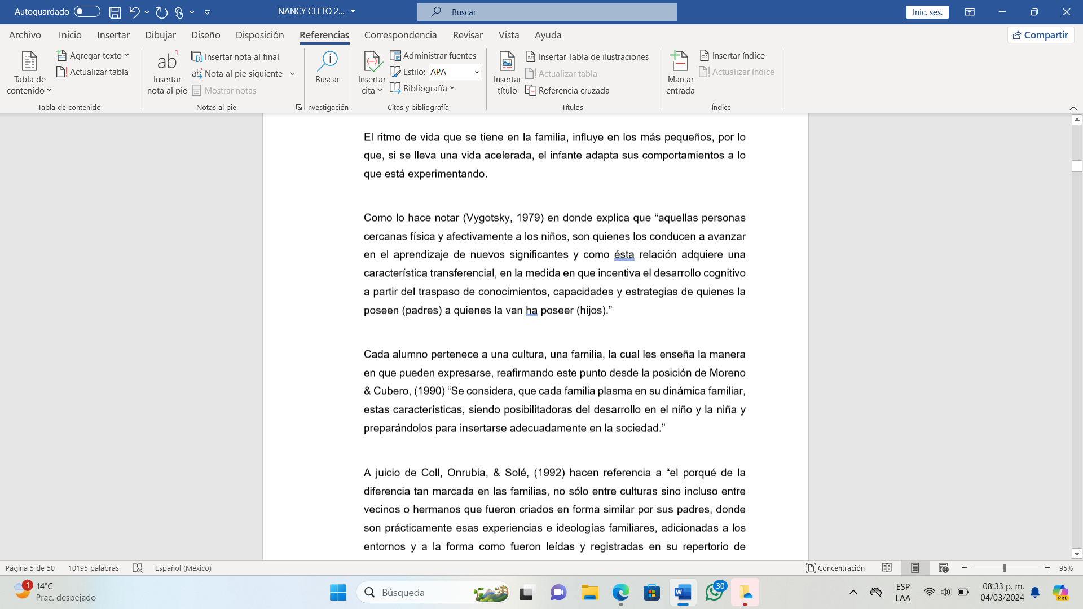Image resolution: width=1083 pixels, height=609 pixels.
Task: Click Insertar Tabla de ilustraciones
Action: [x=587, y=56]
